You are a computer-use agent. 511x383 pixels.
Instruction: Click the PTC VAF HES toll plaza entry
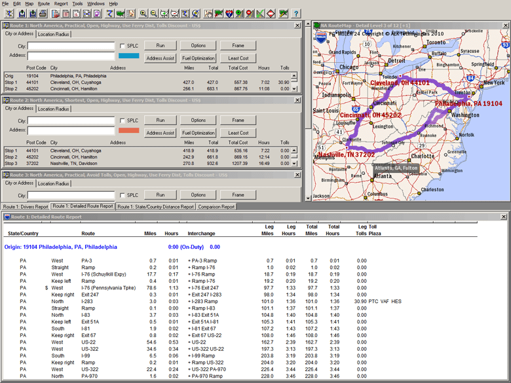385,302
